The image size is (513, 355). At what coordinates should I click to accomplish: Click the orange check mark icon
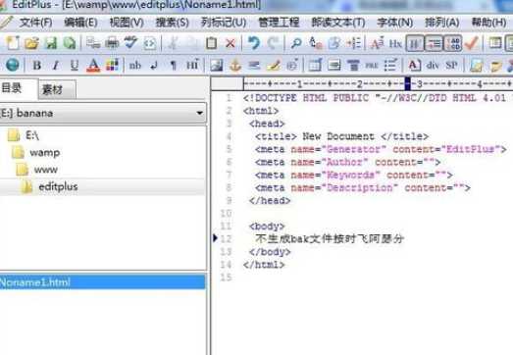[471, 43]
